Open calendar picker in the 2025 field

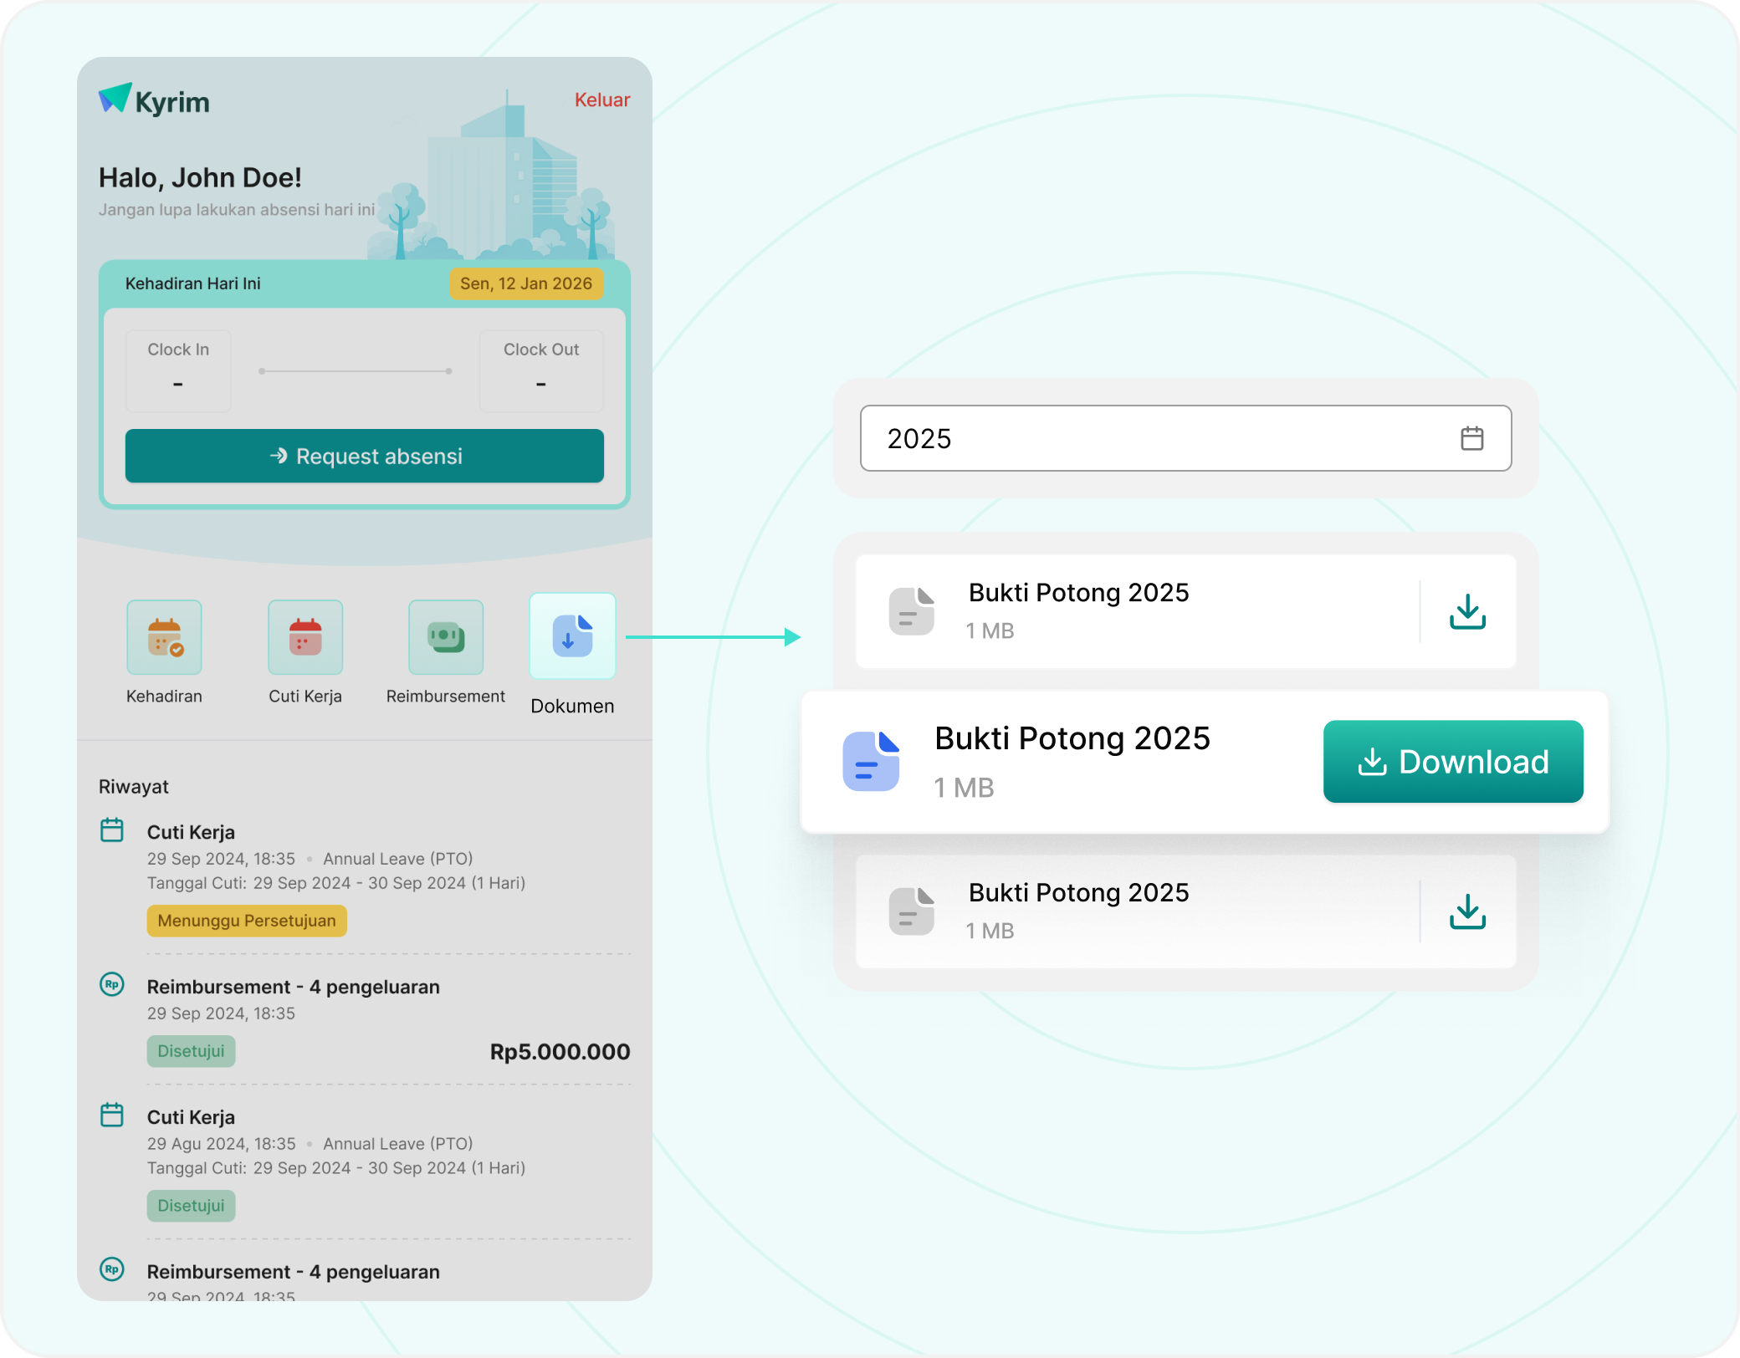1471,438
